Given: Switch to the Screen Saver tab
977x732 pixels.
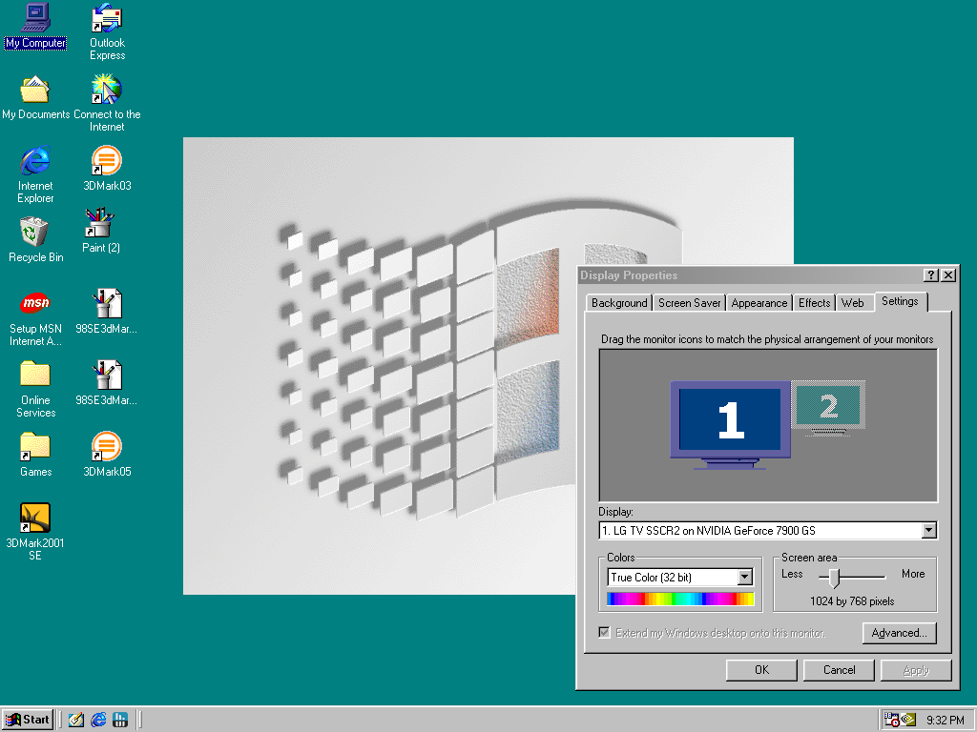Looking at the screenshot, I should point(689,303).
